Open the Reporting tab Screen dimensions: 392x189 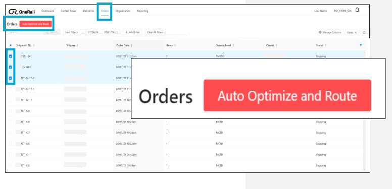(x=142, y=11)
